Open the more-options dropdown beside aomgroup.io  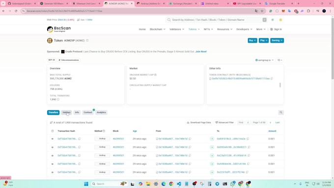pos(280,60)
